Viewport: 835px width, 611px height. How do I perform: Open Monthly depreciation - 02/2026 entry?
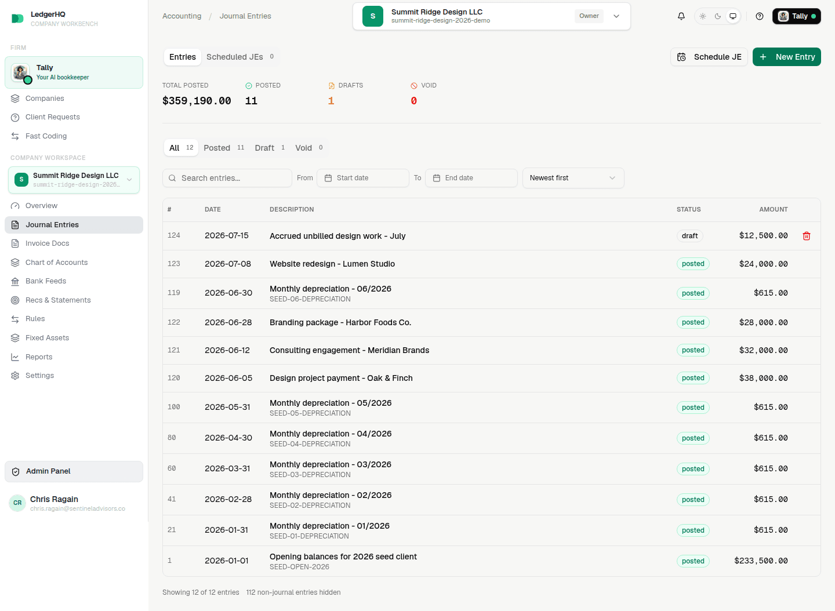pyautogui.click(x=492, y=500)
